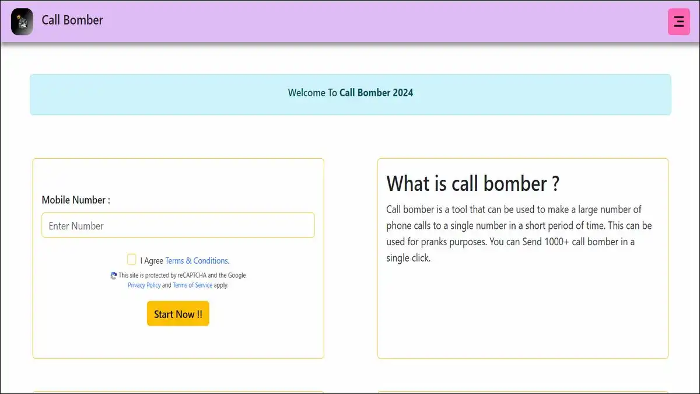Click the Mobile Number : label
This screenshot has width=700, height=394.
(76, 200)
